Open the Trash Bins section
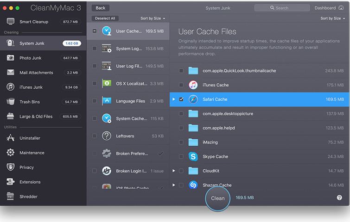 [43, 102]
